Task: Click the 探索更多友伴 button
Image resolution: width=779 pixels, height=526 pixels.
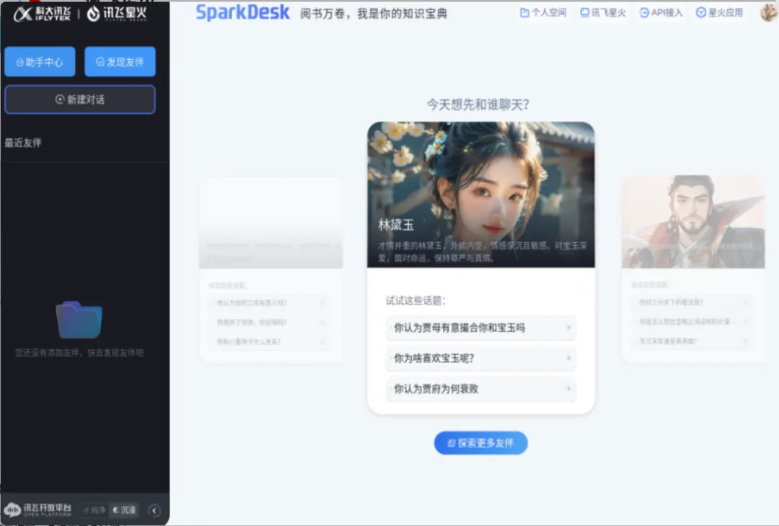Action: [480, 442]
